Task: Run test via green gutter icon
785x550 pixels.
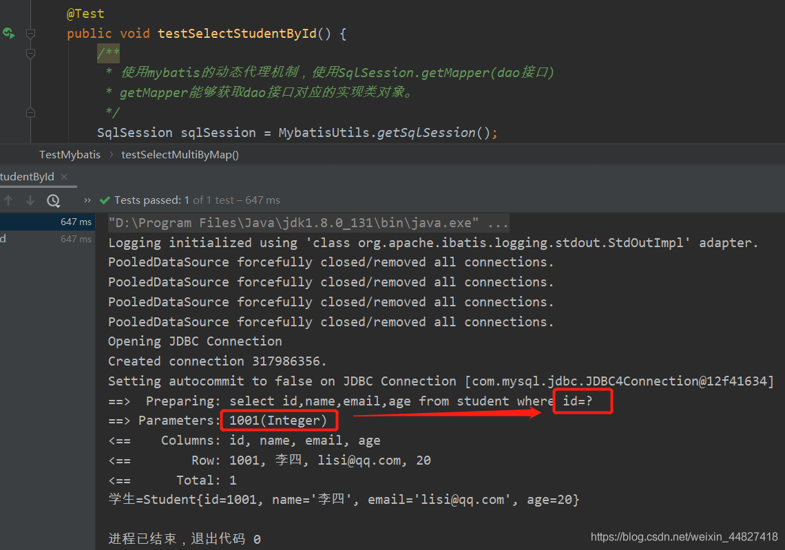Action: click(9, 34)
